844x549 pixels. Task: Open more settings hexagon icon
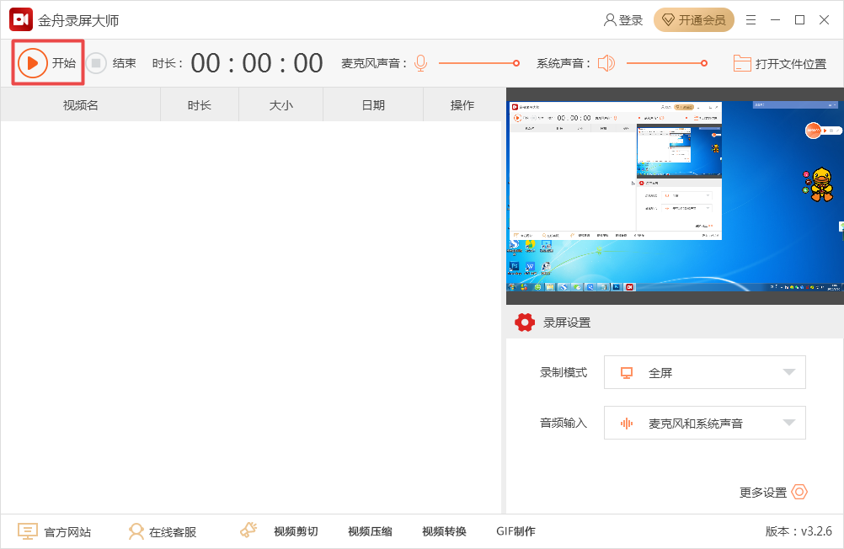click(799, 492)
